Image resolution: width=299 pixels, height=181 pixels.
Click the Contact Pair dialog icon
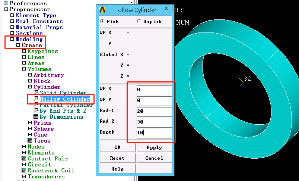24,159
